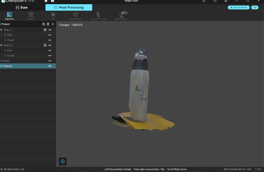The height and width of the screenshot is (172, 264).
Task: Collapse the Scan_1 tree node
Action: coord(1,30)
